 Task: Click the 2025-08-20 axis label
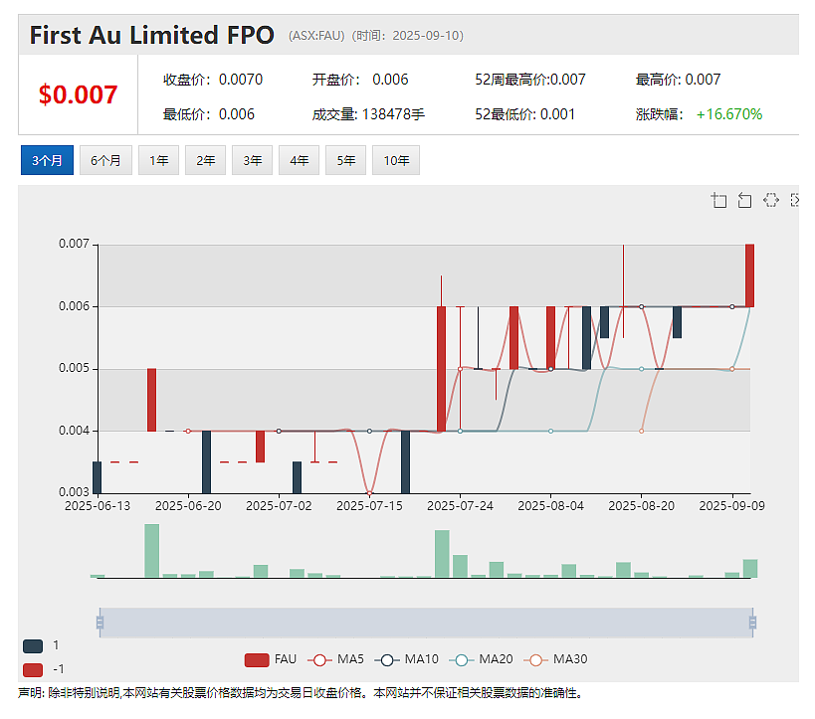(642, 506)
